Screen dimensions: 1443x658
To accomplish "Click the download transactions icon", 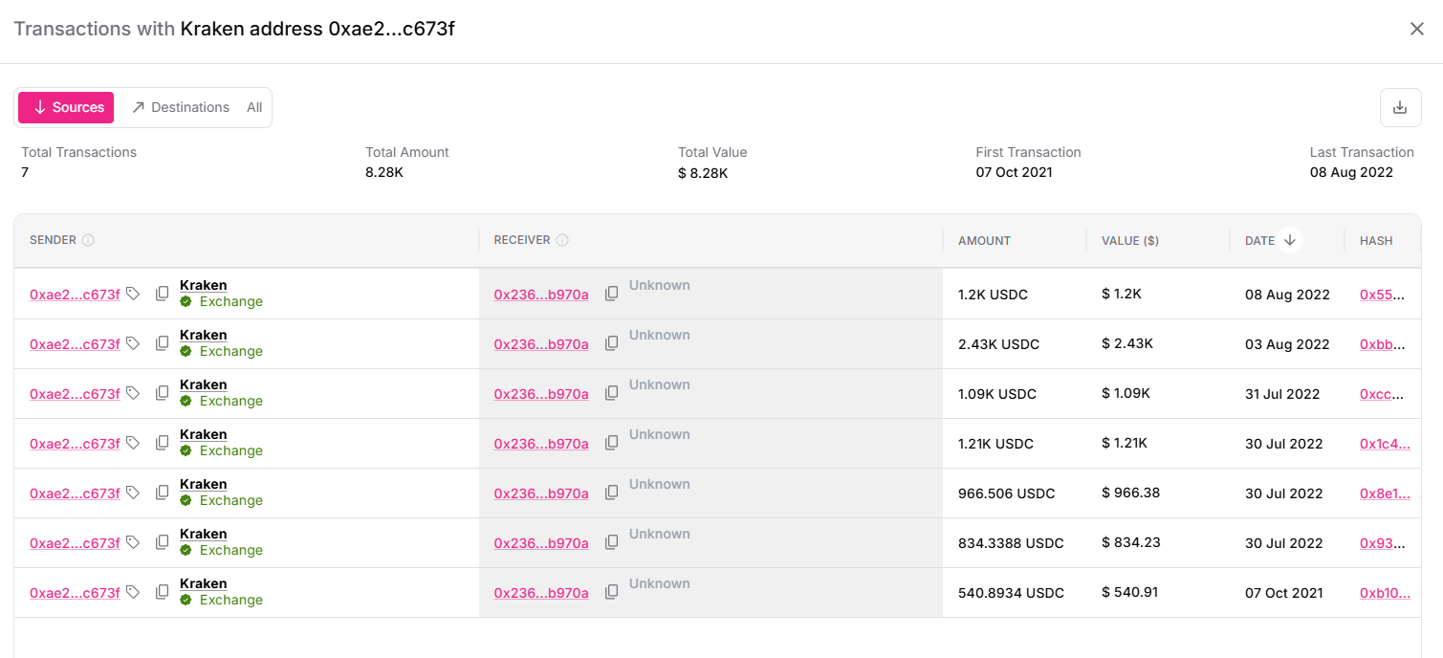I will (x=1400, y=107).
